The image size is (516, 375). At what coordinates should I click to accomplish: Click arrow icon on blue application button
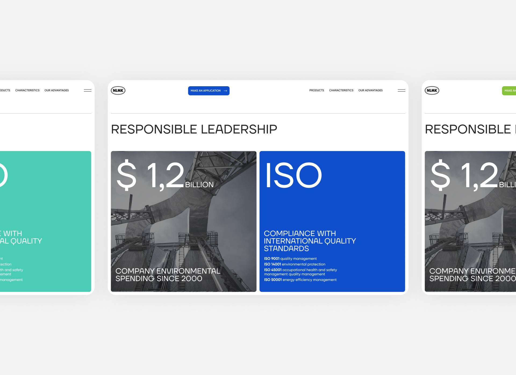coord(225,91)
